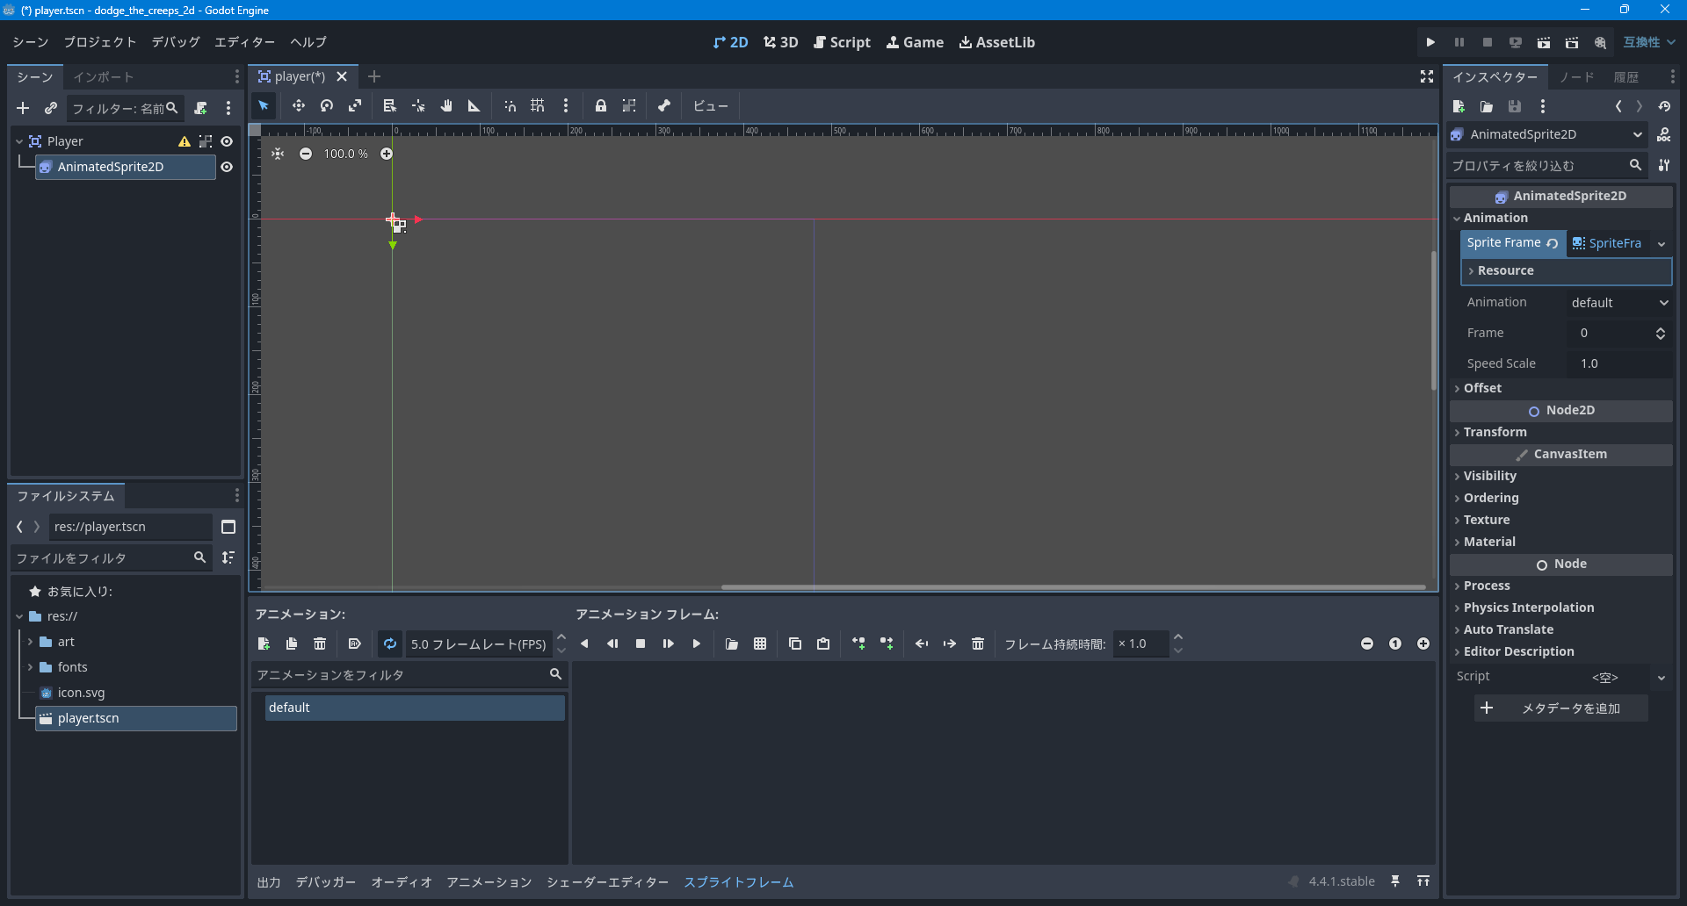
Task: Hide the AnimatedSprite2D node
Action: click(x=227, y=167)
